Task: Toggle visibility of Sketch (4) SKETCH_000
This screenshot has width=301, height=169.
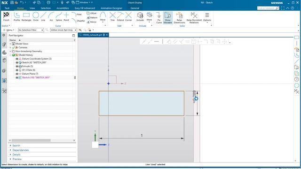Action: pos(17,62)
